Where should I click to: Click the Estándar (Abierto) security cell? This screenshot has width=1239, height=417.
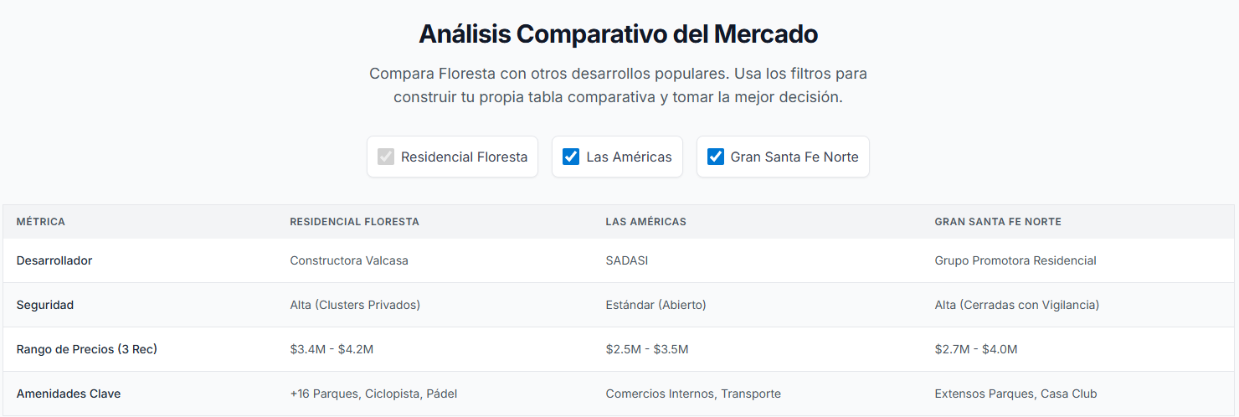[x=655, y=305]
